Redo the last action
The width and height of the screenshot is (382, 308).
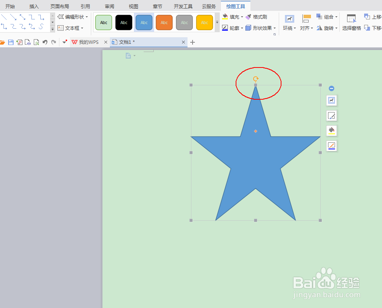pos(54,42)
